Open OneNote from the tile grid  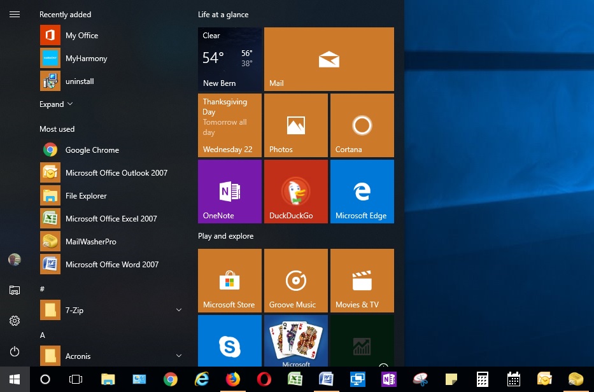(229, 191)
